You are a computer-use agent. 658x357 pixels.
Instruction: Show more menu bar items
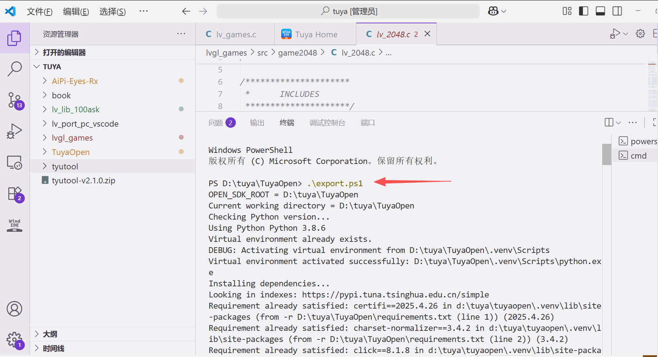tap(143, 11)
